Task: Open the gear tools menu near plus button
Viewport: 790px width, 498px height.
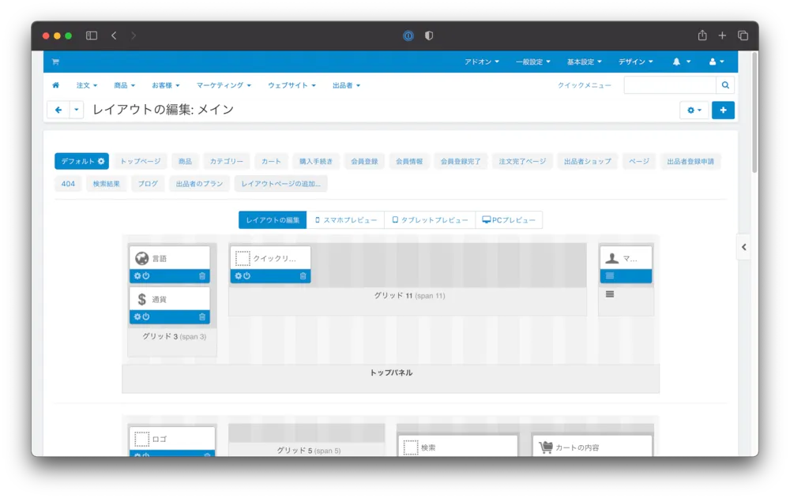Action: tap(694, 110)
